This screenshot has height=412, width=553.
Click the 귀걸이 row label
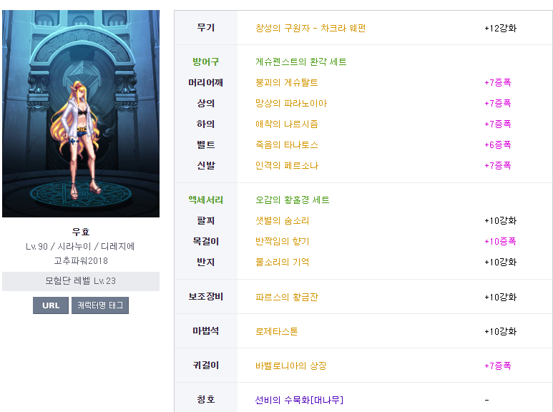point(205,365)
